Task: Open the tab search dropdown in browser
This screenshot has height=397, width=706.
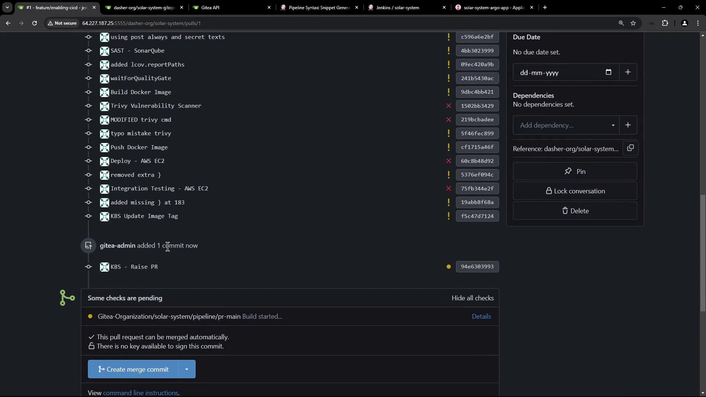Action: click(7, 7)
